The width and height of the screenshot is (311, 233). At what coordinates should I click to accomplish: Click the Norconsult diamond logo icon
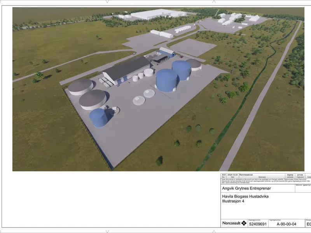tap(244, 223)
